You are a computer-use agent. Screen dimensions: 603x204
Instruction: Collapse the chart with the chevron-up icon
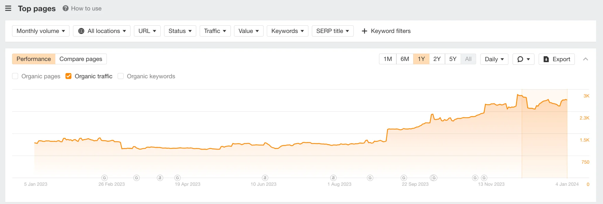point(585,59)
